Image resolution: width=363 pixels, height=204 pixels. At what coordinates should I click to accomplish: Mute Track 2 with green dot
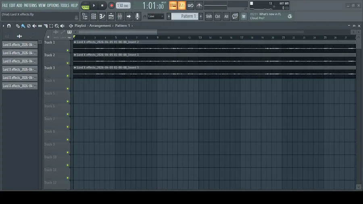coord(68,63)
